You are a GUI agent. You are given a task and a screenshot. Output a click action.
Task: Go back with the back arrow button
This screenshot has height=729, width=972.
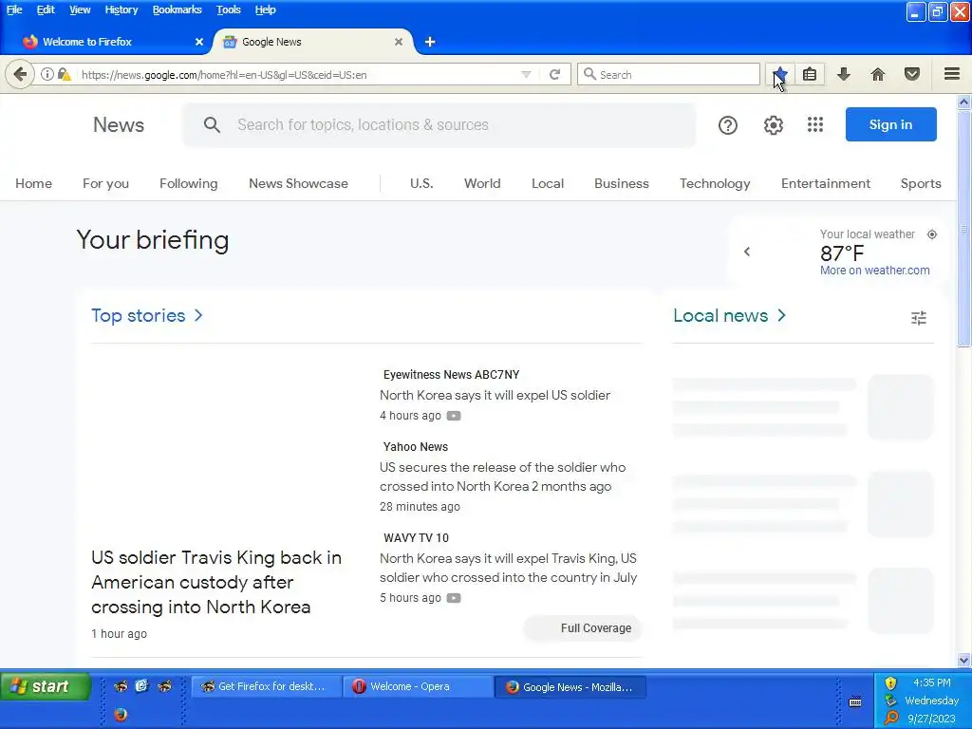(20, 74)
